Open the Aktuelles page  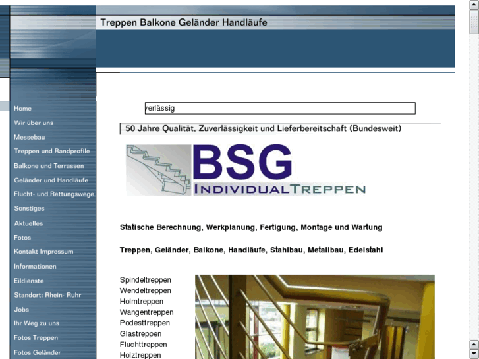(28, 223)
